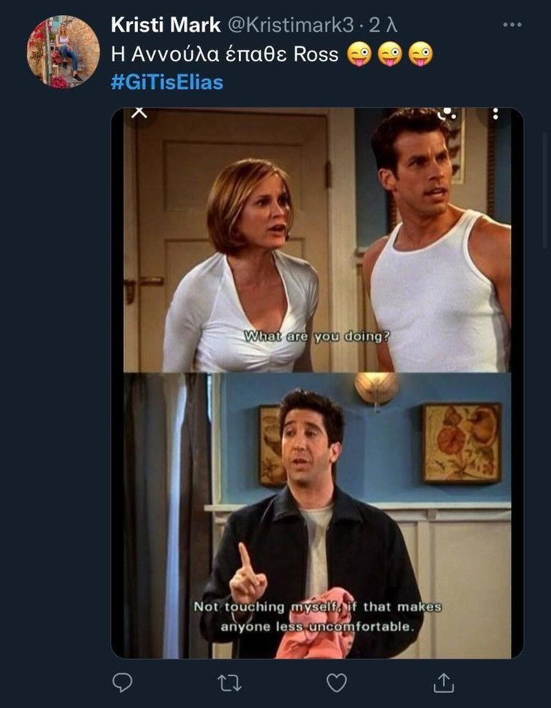Click the Kristi Mark display name

[x=166, y=25]
